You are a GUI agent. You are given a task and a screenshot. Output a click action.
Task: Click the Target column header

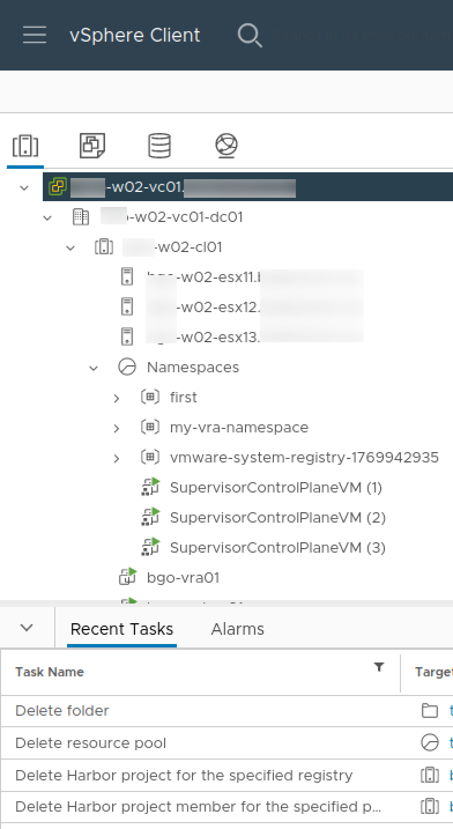[433, 672]
